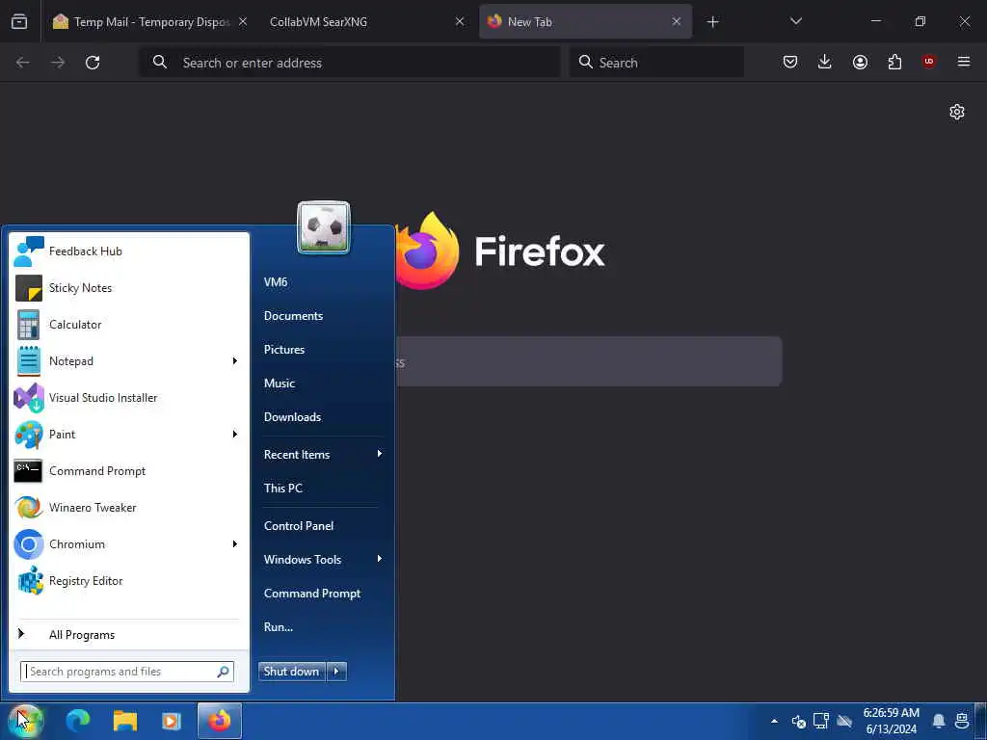Open the uBlock Origin extension
Screen dimensions: 987x740
(929, 63)
